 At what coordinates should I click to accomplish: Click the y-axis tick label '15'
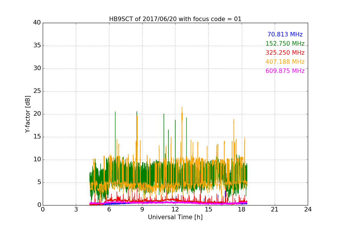37,137
